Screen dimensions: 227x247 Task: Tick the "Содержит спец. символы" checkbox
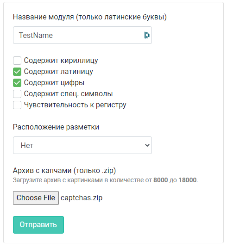[x=17, y=94]
